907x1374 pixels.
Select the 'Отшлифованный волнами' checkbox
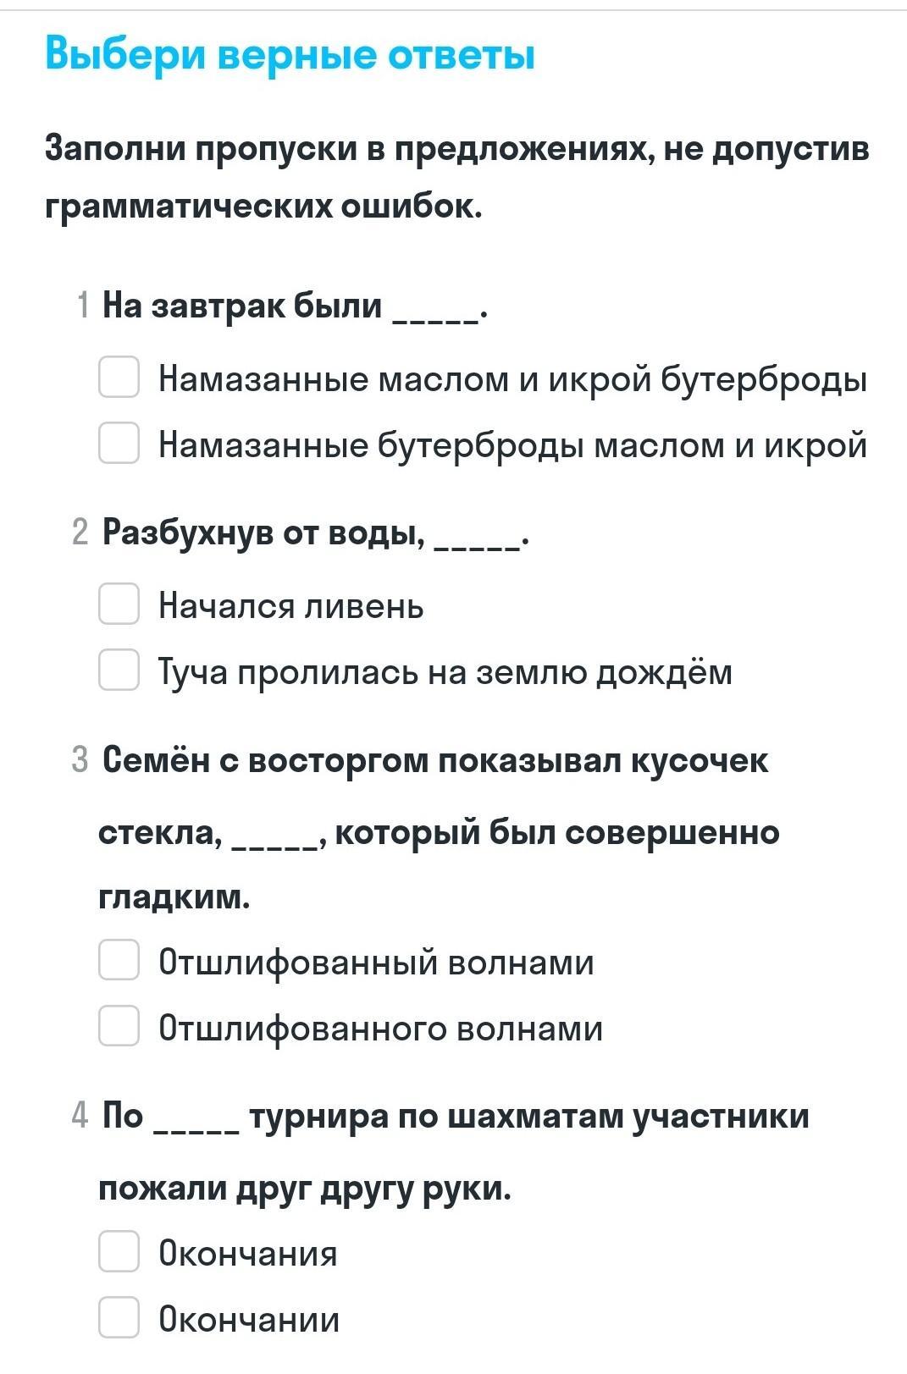pos(119,959)
